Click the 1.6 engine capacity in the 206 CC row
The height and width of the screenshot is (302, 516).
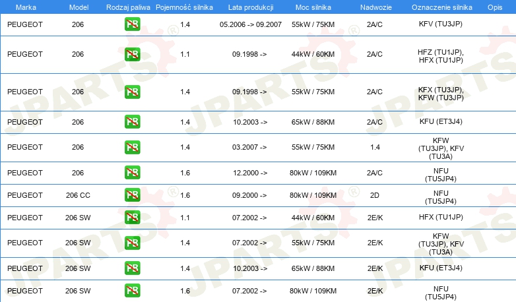point(185,195)
